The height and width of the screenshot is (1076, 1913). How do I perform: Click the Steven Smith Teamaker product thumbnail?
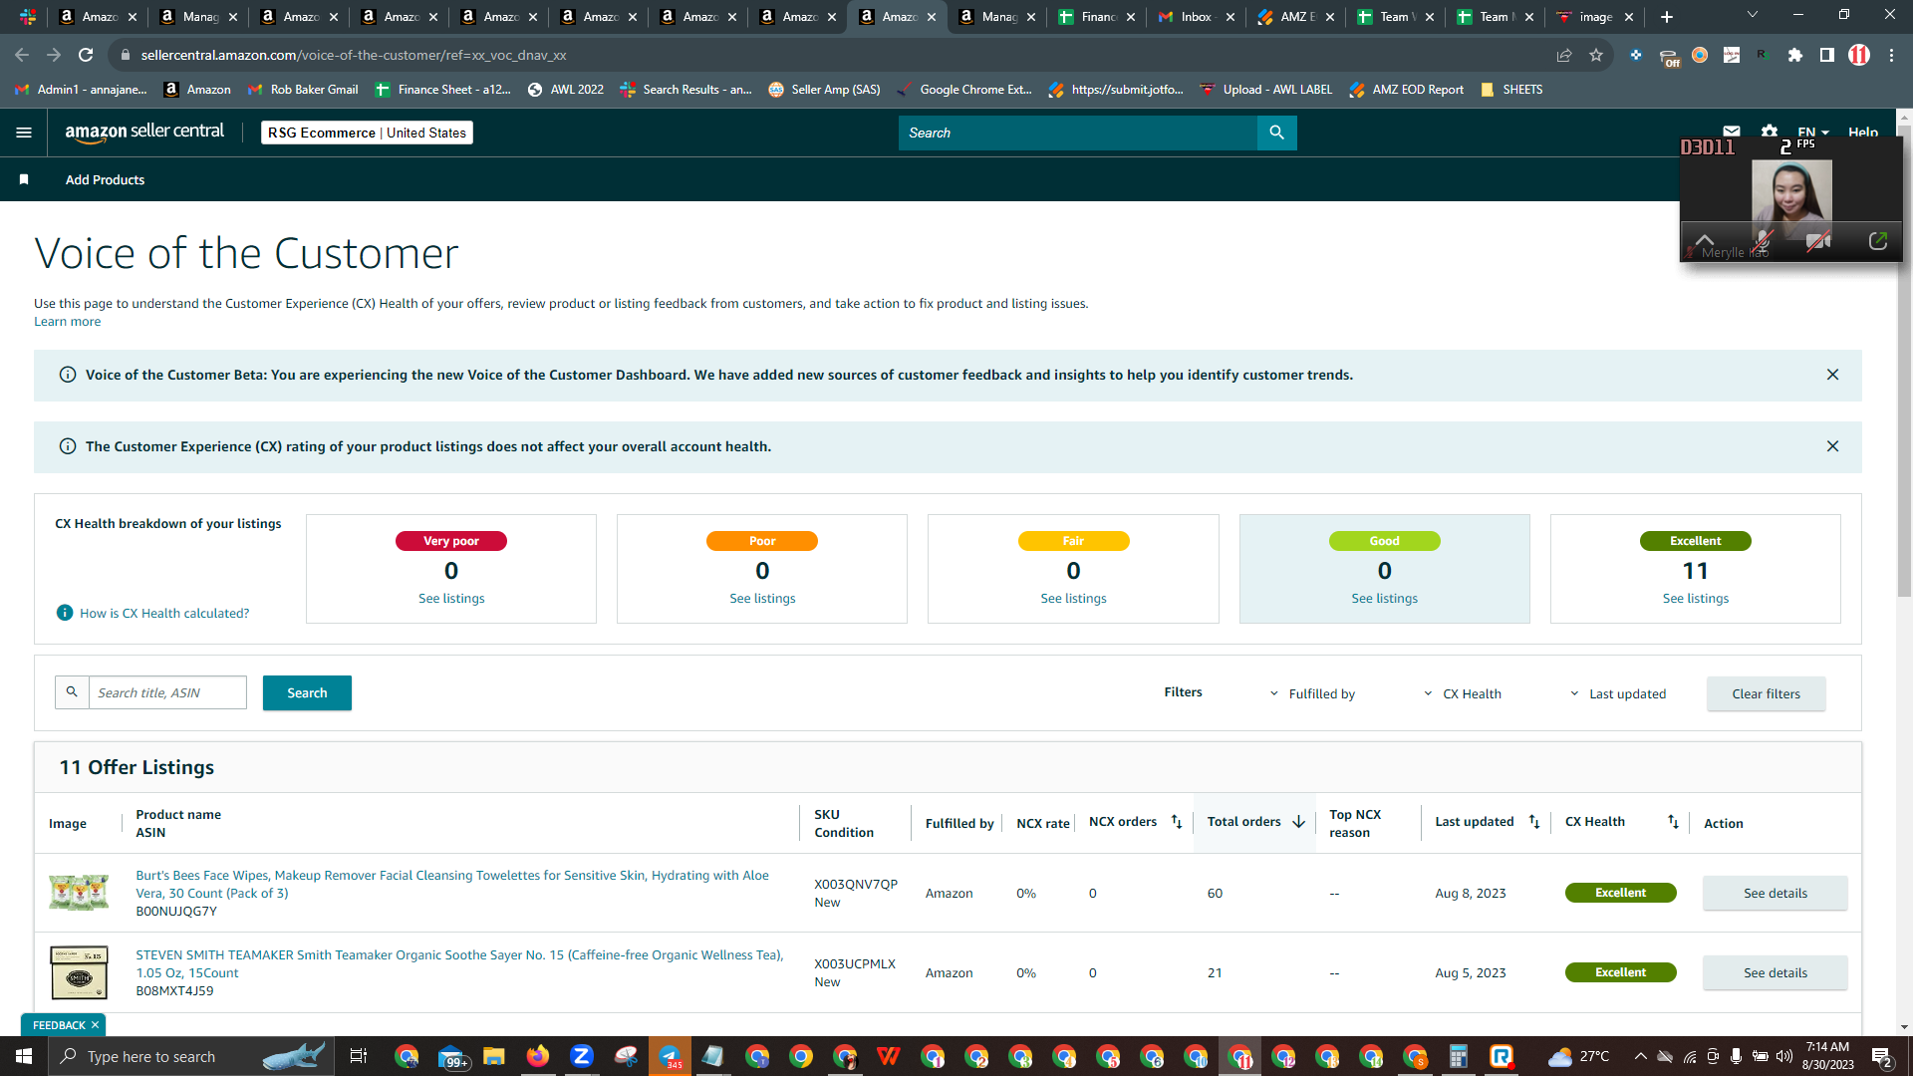(x=79, y=972)
